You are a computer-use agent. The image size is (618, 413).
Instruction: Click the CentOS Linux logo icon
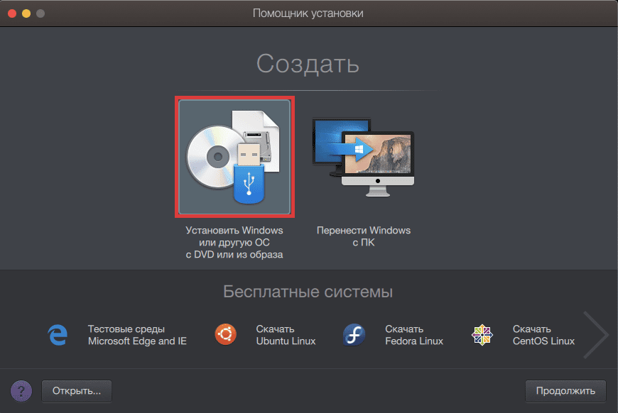click(482, 335)
